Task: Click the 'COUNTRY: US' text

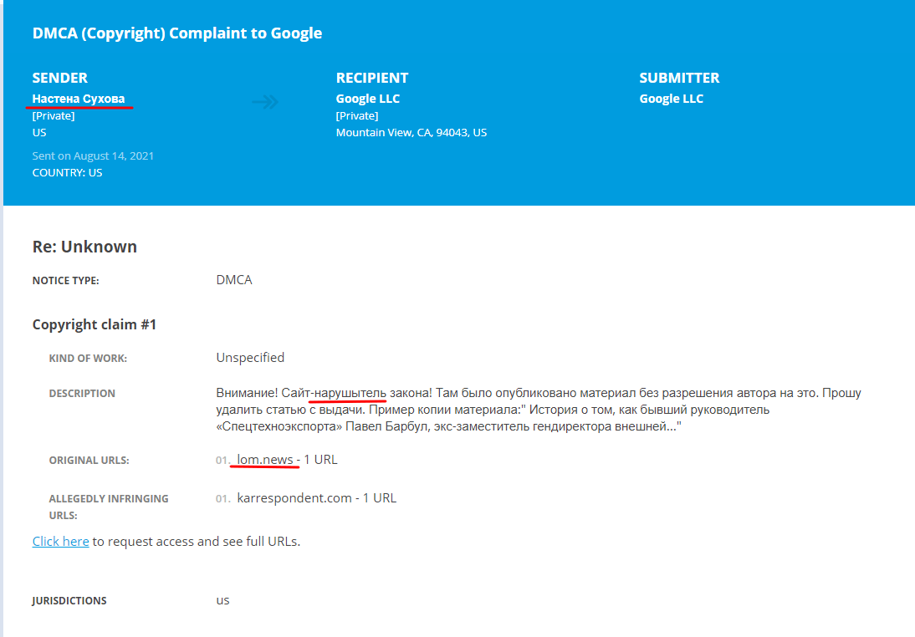Action: click(67, 173)
